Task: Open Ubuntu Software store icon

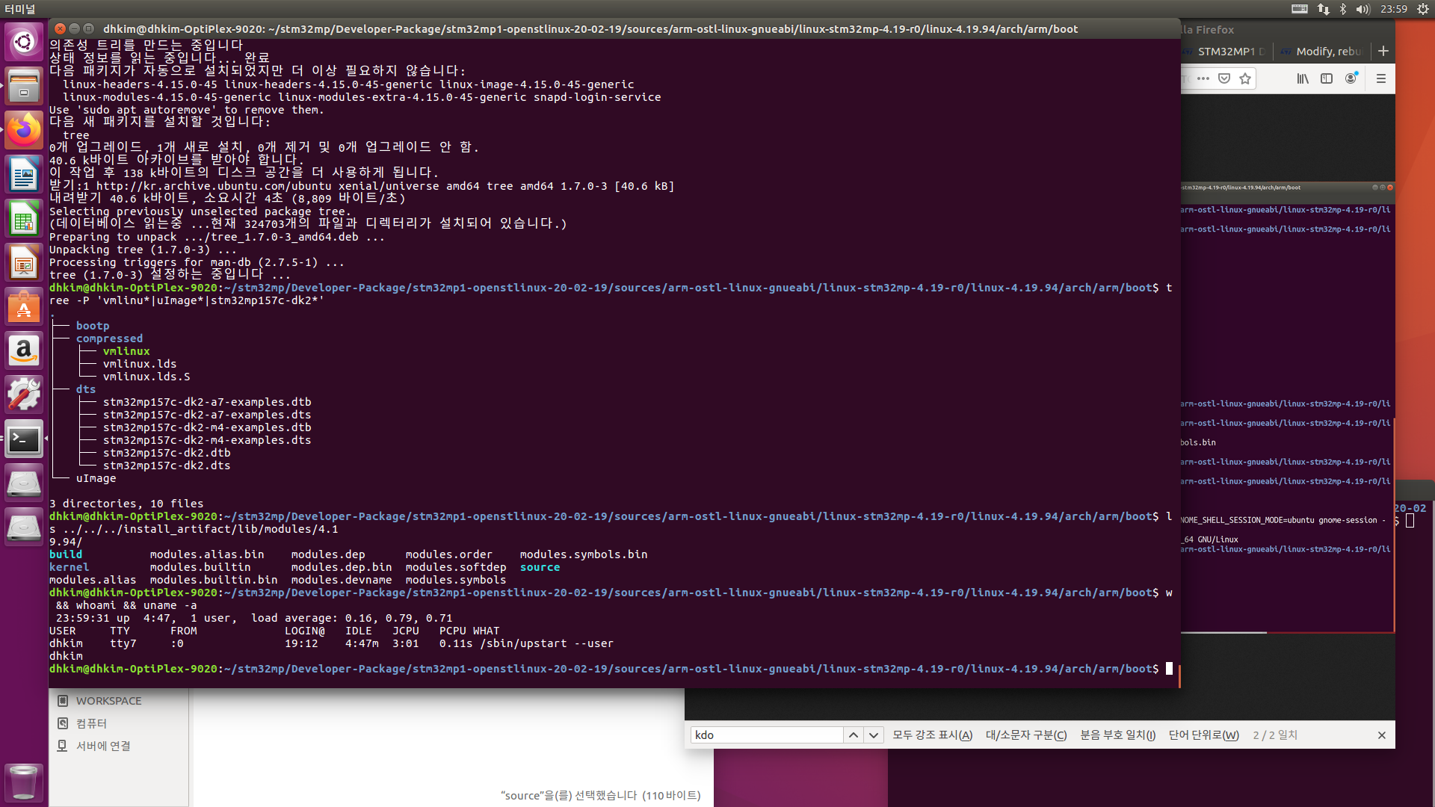Action: coord(24,306)
